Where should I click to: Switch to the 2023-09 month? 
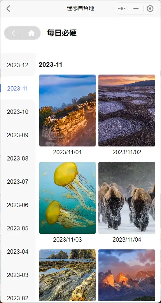click(17, 135)
